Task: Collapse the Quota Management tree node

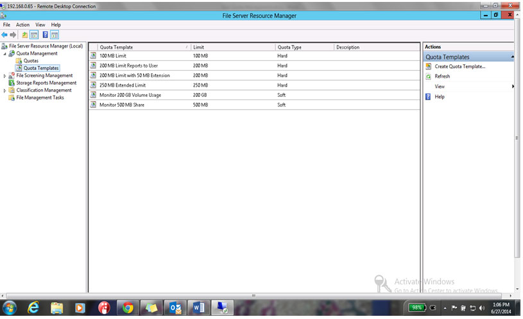Action: click(x=4, y=54)
